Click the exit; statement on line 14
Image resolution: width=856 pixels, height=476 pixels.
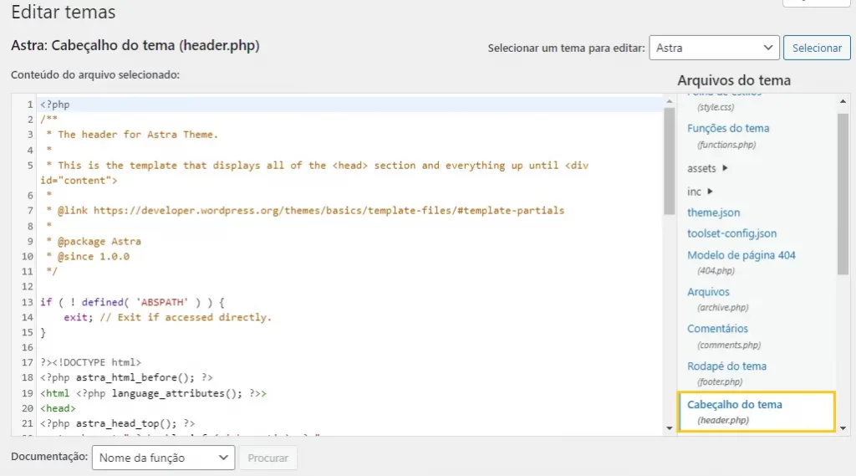pyautogui.click(x=78, y=317)
